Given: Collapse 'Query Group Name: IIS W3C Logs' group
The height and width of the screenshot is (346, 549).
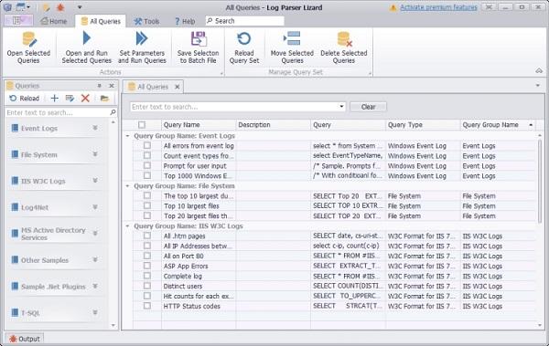Looking at the screenshot, I should pos(127,226).
